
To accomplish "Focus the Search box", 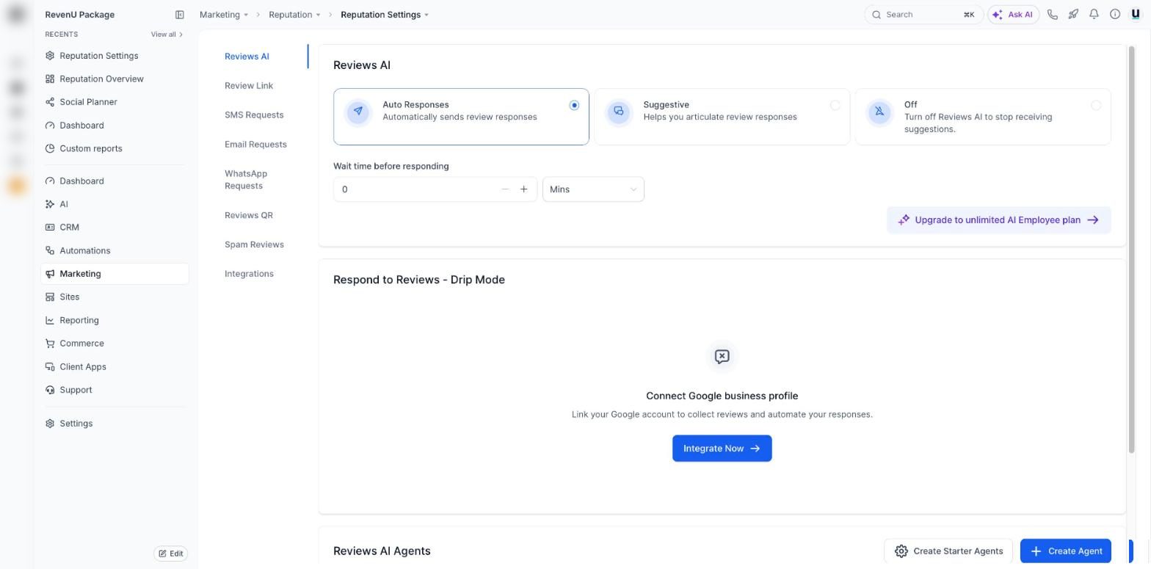I will click(923, 15).
